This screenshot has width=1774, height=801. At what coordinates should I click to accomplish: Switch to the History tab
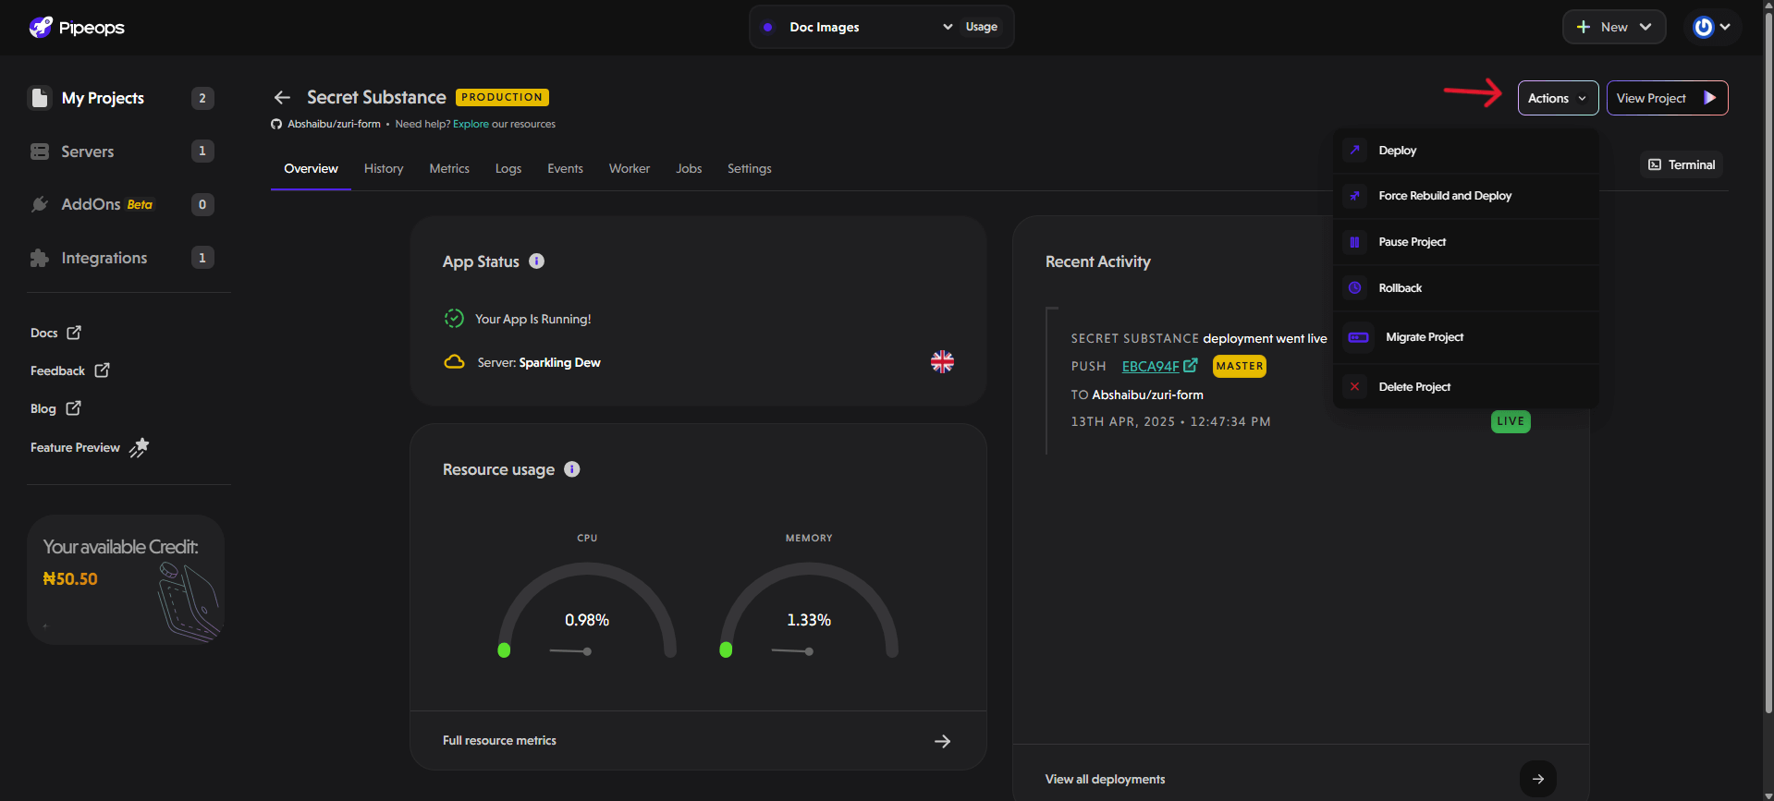click(384, 168)
